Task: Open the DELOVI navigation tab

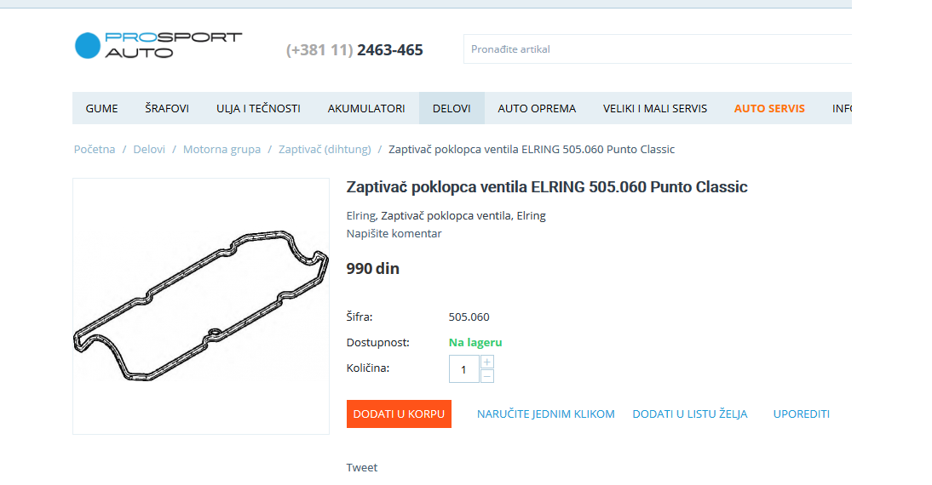Action: pyautogui.click(x=452, y=109)
